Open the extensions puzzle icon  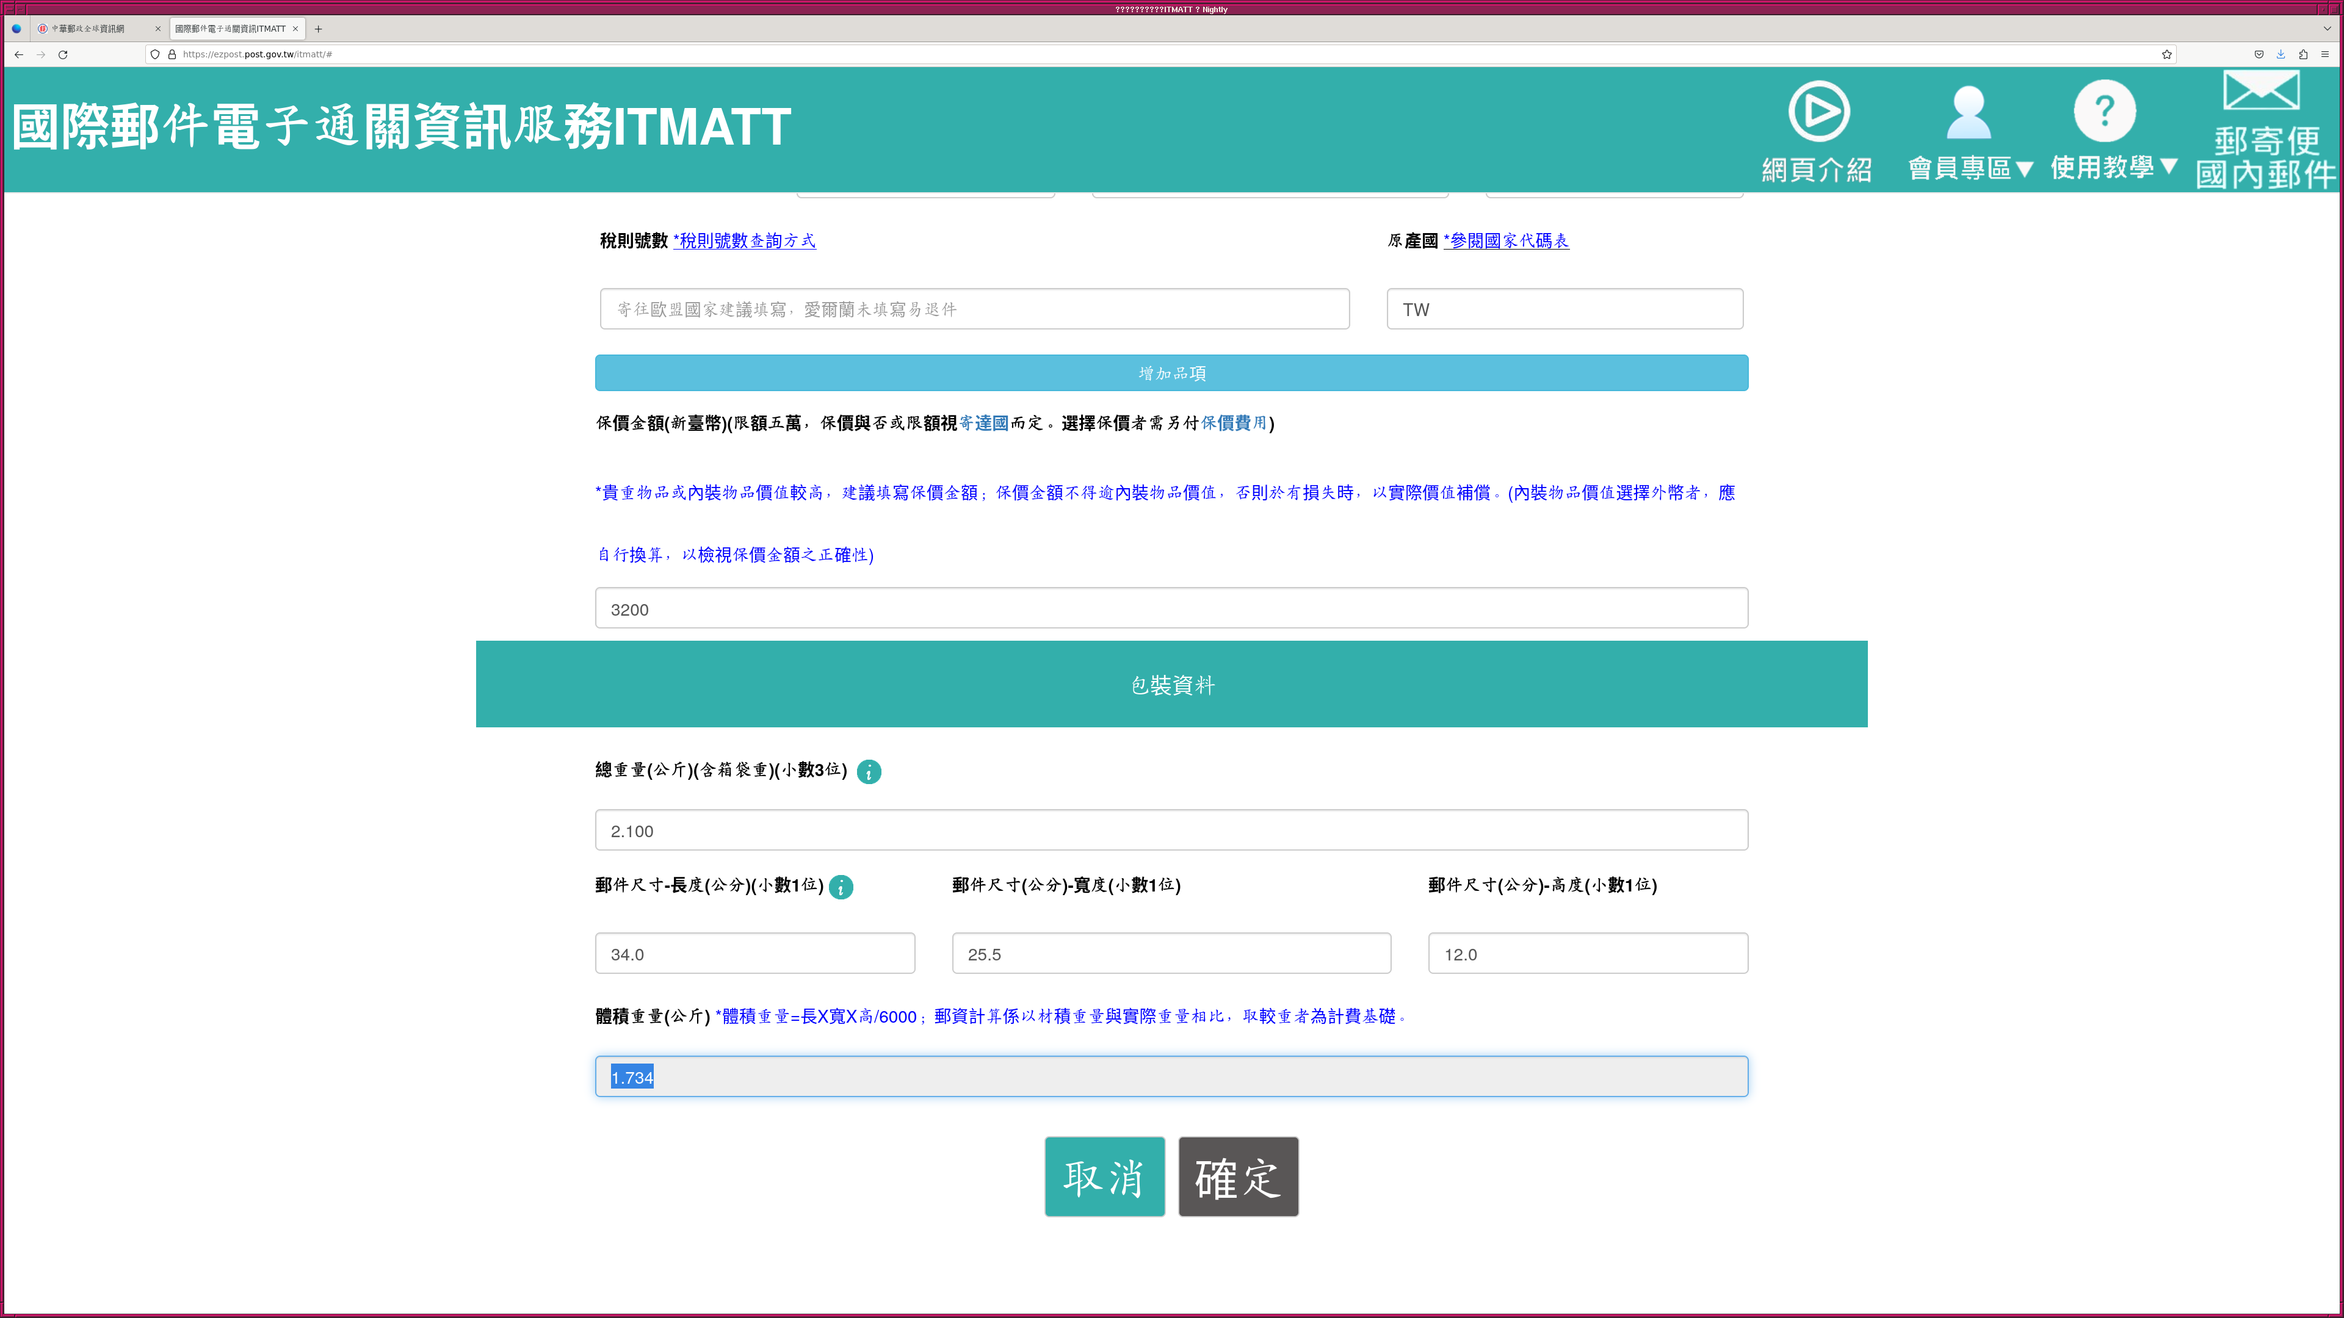point(2302,54)
